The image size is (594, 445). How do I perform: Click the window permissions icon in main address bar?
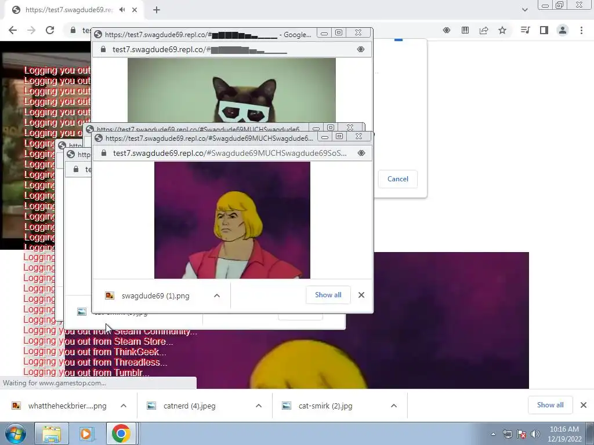coord(447,30)
